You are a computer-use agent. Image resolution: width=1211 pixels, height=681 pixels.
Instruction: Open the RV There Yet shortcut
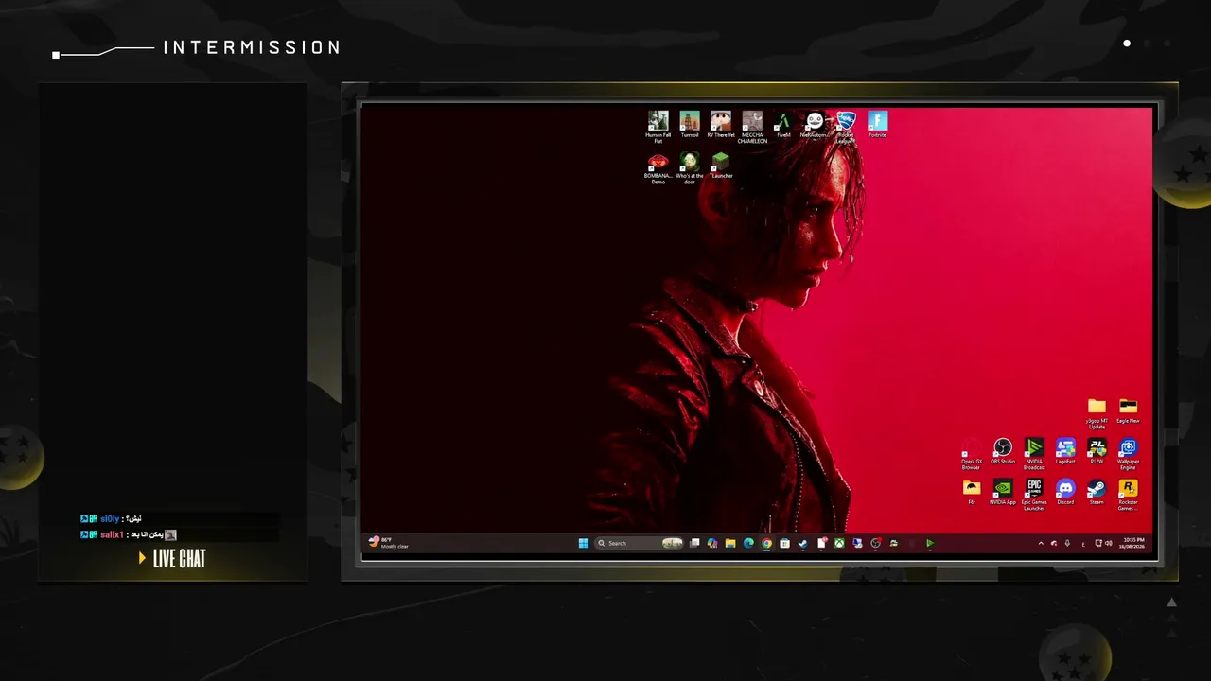point(721,124)
